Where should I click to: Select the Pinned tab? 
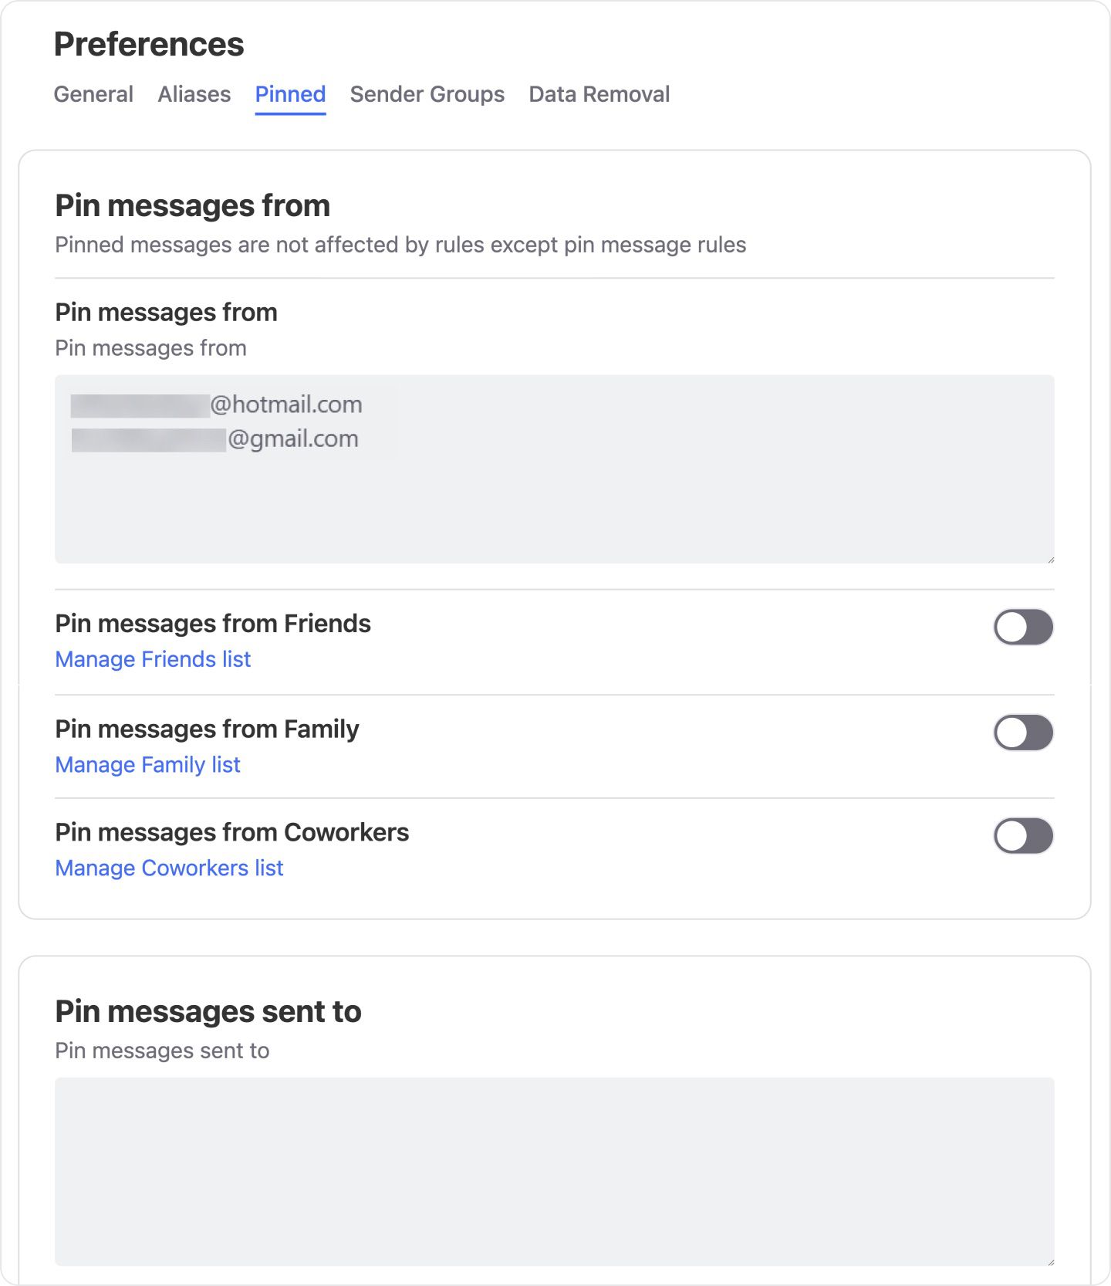pos(289,93)
